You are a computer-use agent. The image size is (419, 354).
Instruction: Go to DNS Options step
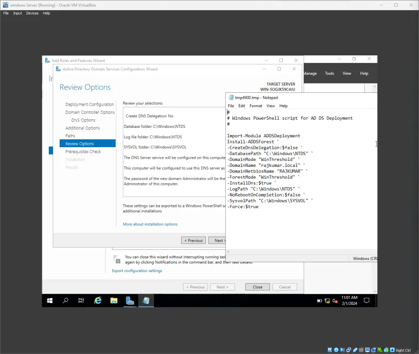pyautogui.click(x=83, y=120)
